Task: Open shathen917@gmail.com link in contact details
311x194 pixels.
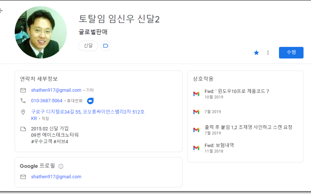Action: [56, 90]
